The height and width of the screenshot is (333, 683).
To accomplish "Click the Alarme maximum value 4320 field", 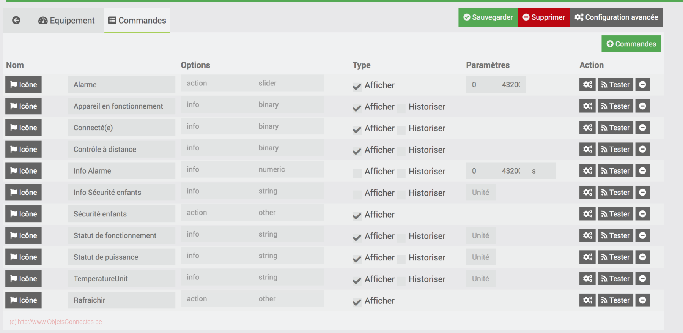I will [x=511, y=84].
